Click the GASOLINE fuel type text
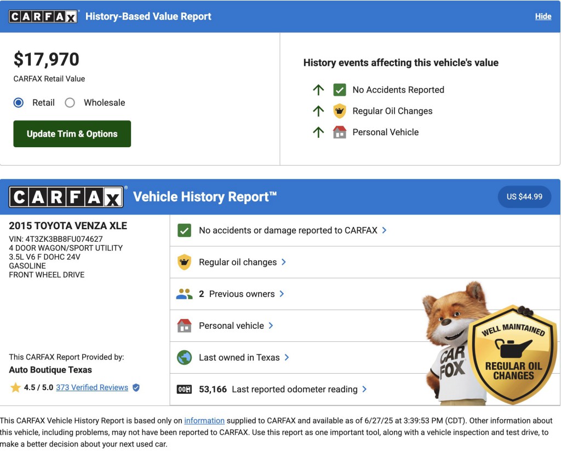 27,266
